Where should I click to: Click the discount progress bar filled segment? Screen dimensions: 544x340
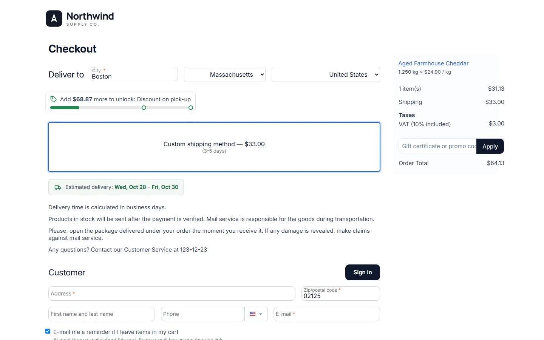[65, 108]
